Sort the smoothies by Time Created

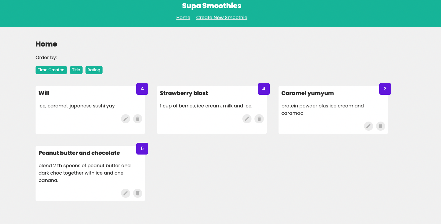[x=51, y=70]
